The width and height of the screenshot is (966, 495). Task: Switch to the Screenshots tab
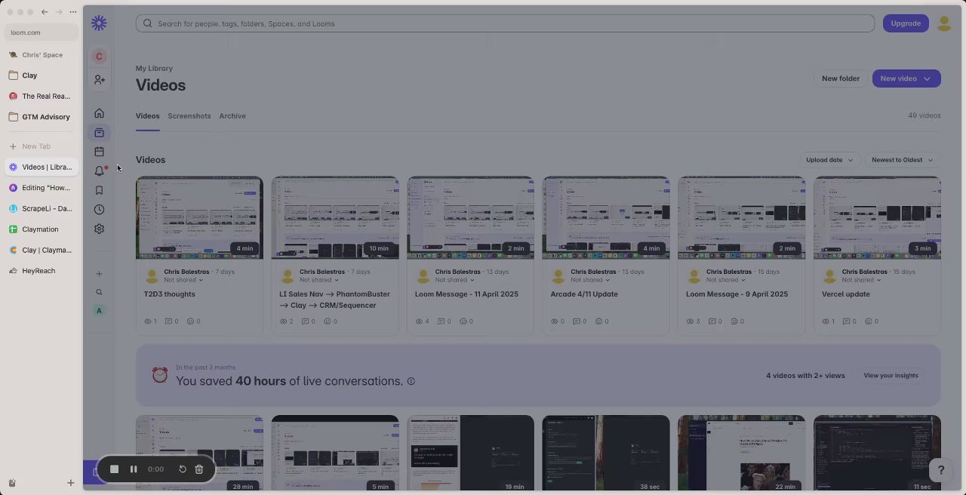(x=189, y=116)
